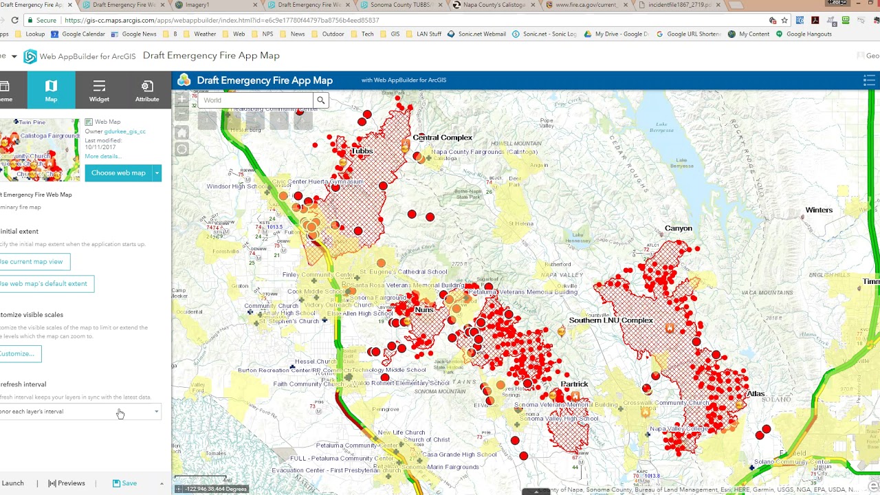Viewport: 880px width, 495px height.
Task: Click the web map thumbnail preview
Action: coord(40,149)
